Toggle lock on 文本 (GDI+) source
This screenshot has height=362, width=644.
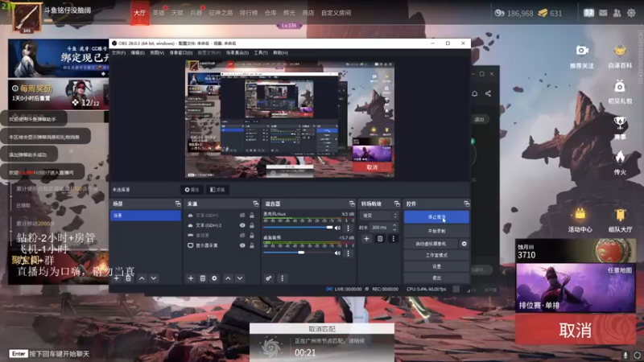252,216
